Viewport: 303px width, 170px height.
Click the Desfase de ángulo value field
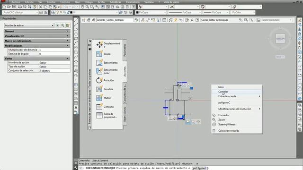pos(54,54)
